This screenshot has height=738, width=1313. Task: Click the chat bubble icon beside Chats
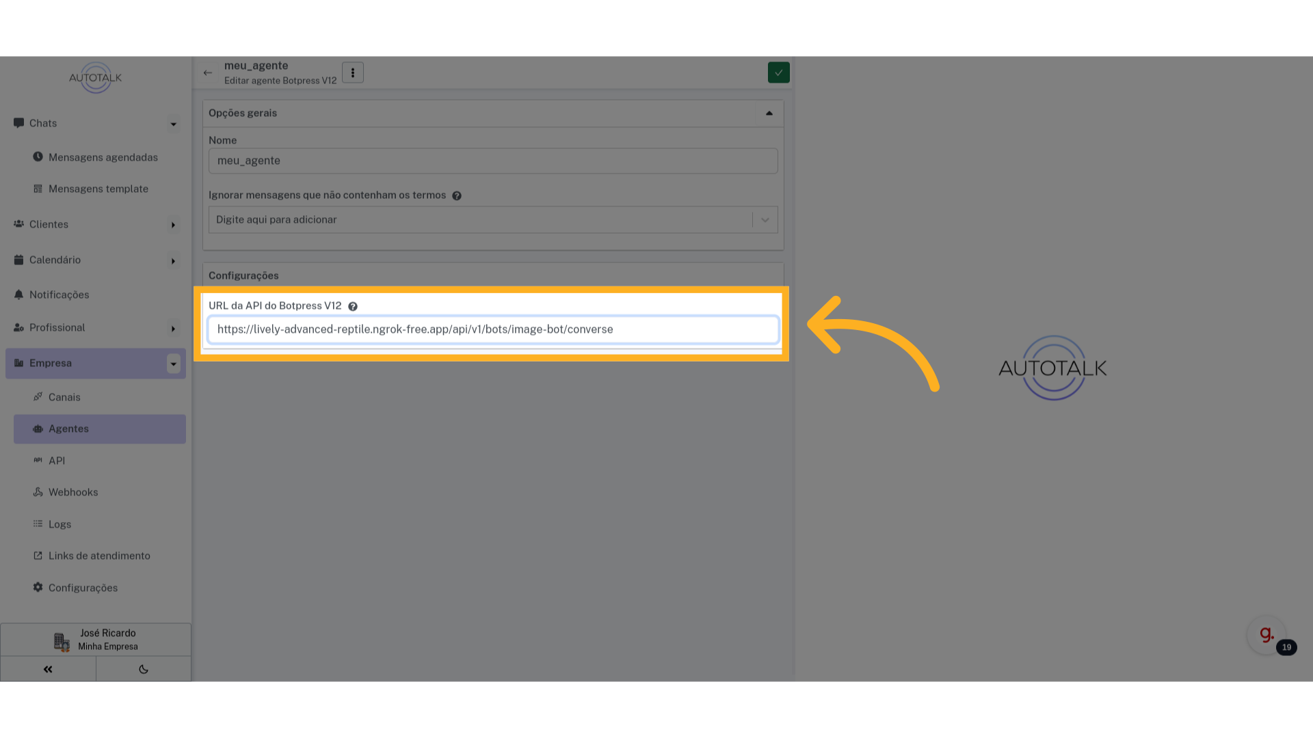coord(18,123)
